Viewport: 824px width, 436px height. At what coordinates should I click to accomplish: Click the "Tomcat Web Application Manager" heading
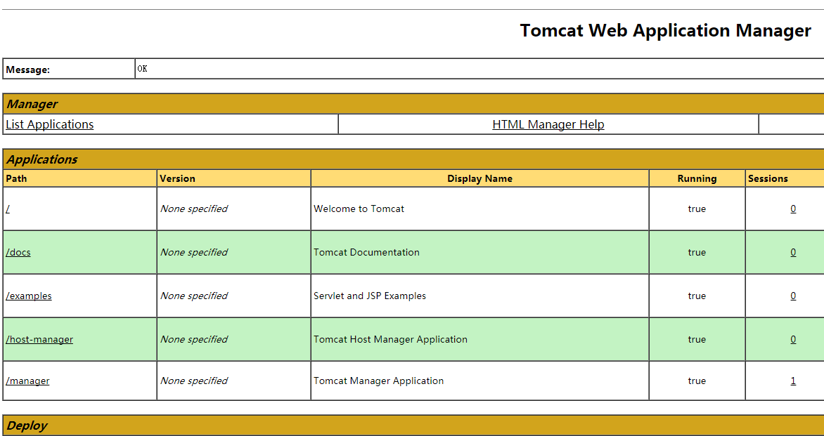[x=665, y=30]
